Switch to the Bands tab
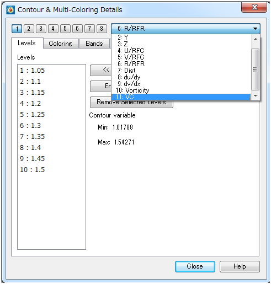The image size is (271, 284). click(x=94, y=44)
